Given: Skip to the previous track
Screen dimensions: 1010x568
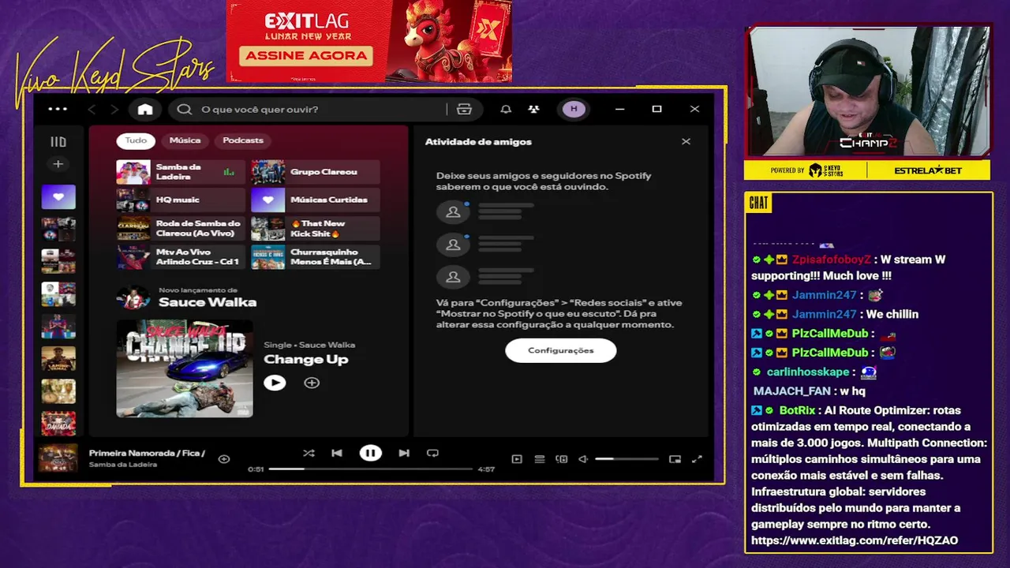Looking at the screenshot, I should 337,454.
